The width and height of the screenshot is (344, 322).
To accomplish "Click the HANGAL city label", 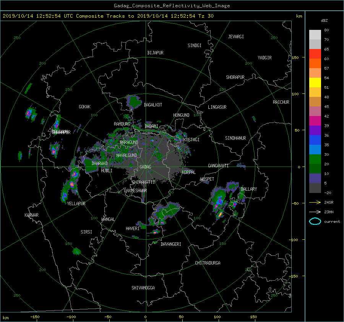I will (x=108, y=219).
